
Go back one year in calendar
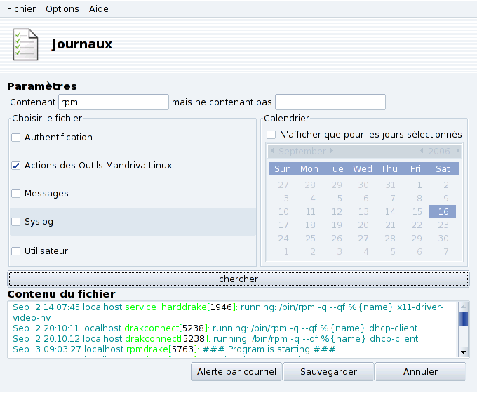(x=422, y=151)
